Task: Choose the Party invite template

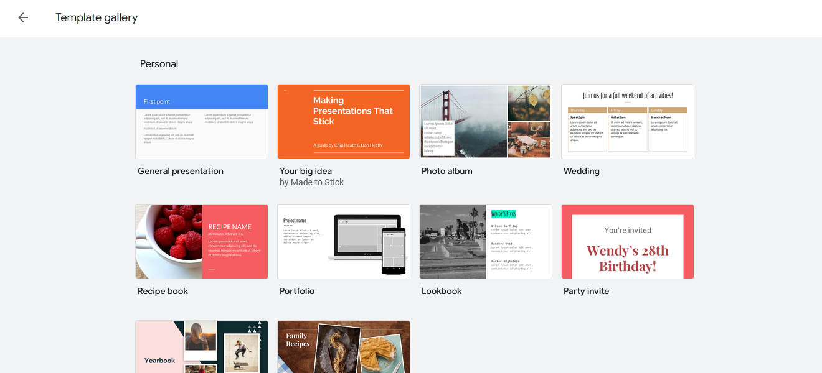Action: (x=627, y=241)
